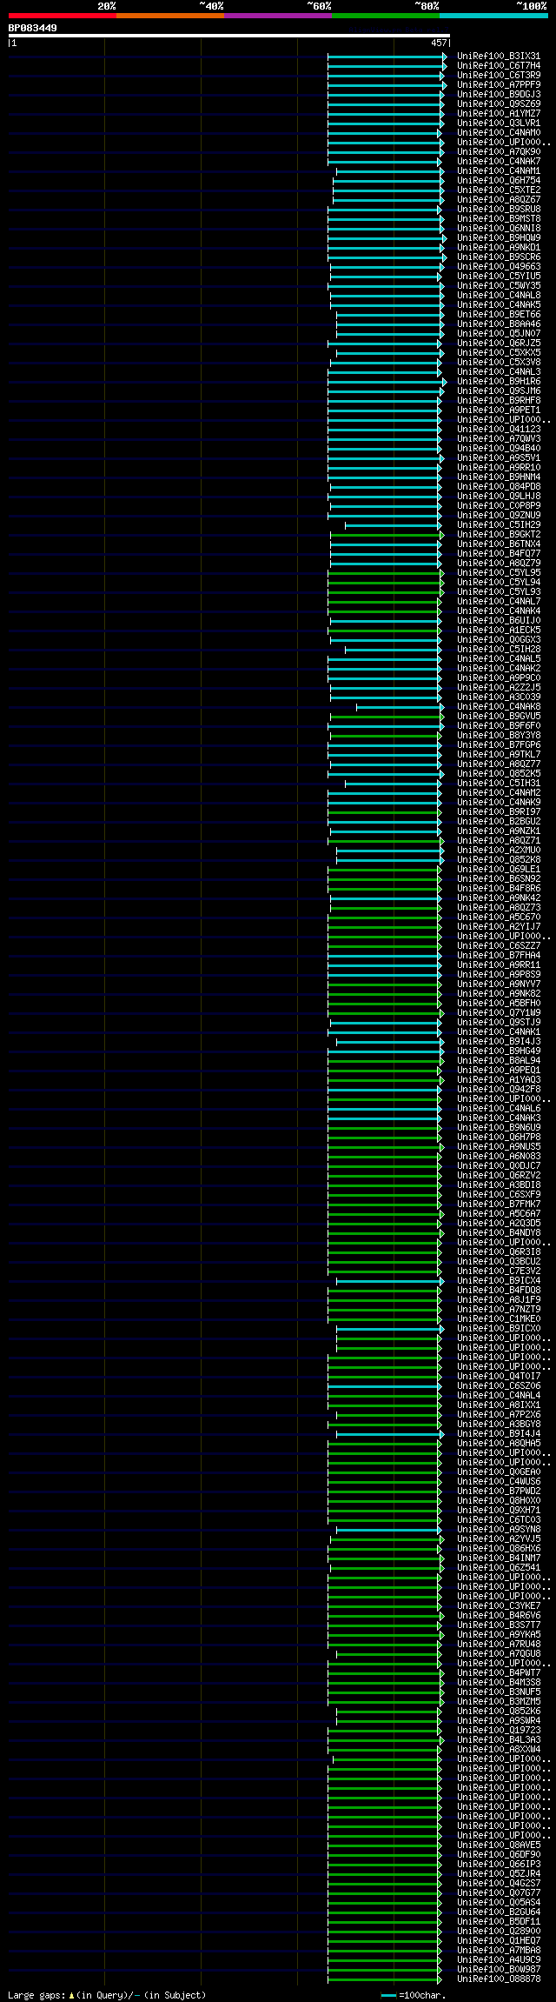
Task: Click the white query length bar
Action: click(228, 37)
